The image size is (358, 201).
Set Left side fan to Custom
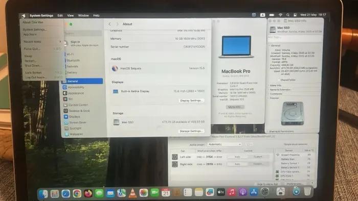(258, 157)
